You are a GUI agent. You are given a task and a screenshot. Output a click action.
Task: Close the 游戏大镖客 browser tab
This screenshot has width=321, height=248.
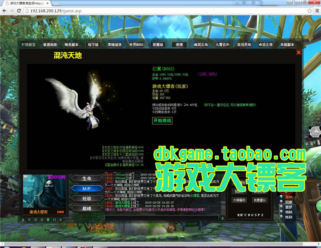click(x=48, y=3)
